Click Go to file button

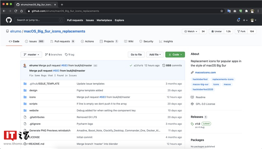pyautogui.click(x=136, y=54)
